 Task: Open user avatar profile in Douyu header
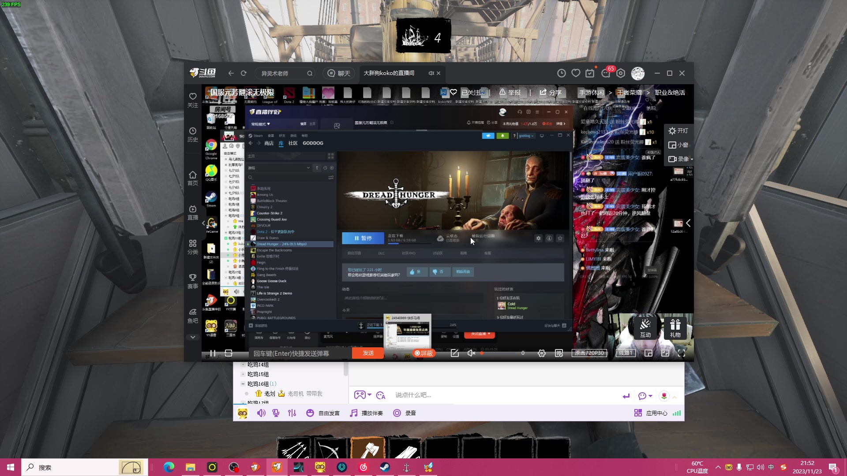pyautogui.click(x=638, y=73)
